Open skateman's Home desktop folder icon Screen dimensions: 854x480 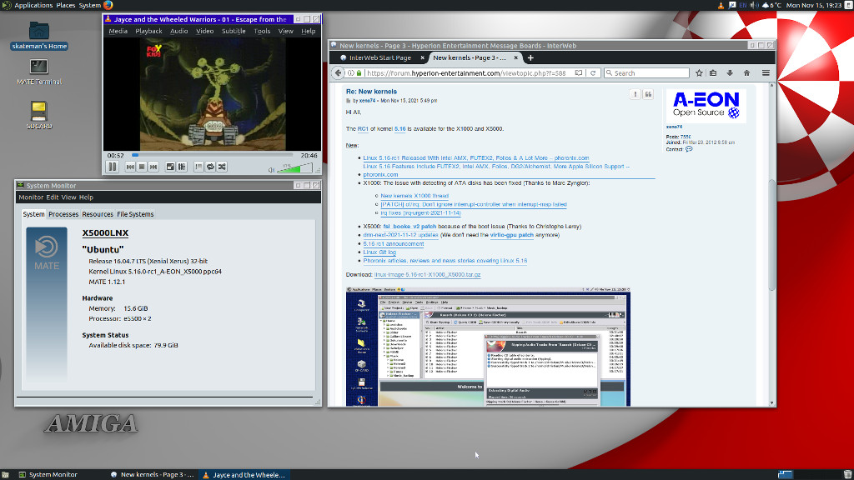pyautogui.click(x=39, y=36)
